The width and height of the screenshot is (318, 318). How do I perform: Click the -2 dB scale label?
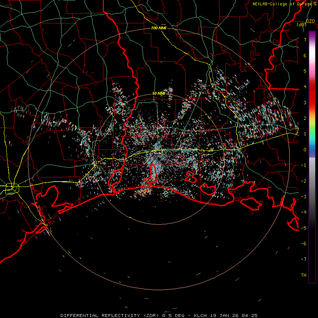[304, 181]
